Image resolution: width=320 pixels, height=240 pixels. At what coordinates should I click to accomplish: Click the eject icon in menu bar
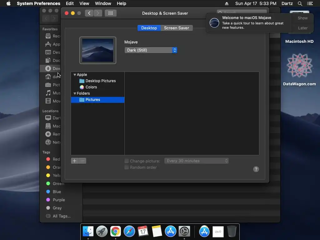(227, 3)
